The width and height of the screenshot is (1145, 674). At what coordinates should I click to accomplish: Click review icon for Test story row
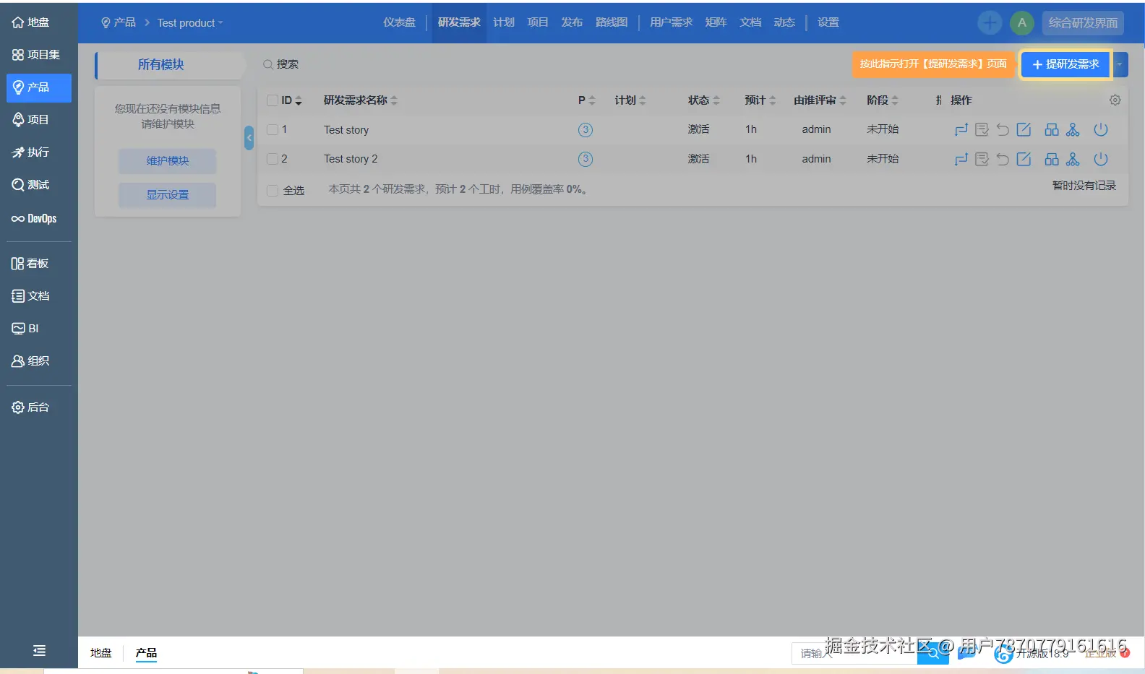pyautogui.click(x=982, y=130)
